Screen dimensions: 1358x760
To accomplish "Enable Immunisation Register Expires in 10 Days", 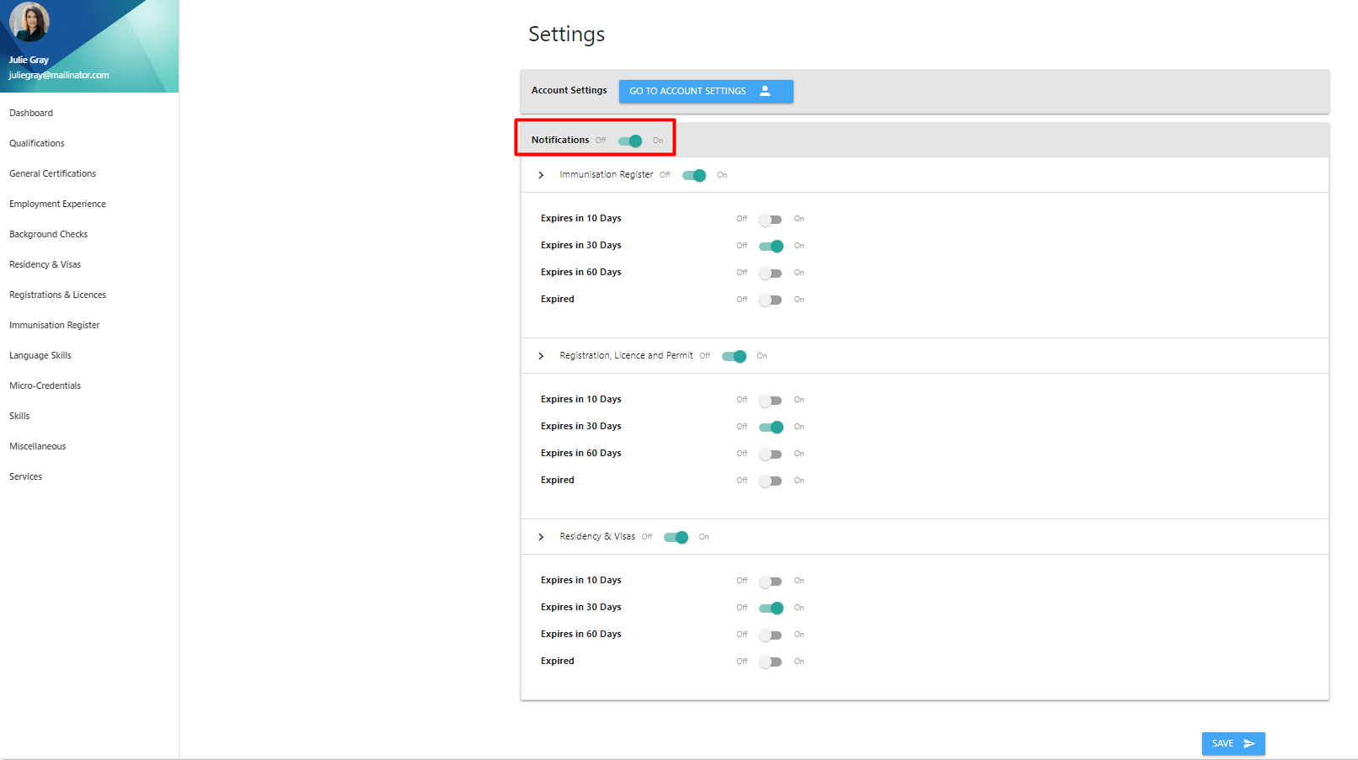I will tap(771, 219).
